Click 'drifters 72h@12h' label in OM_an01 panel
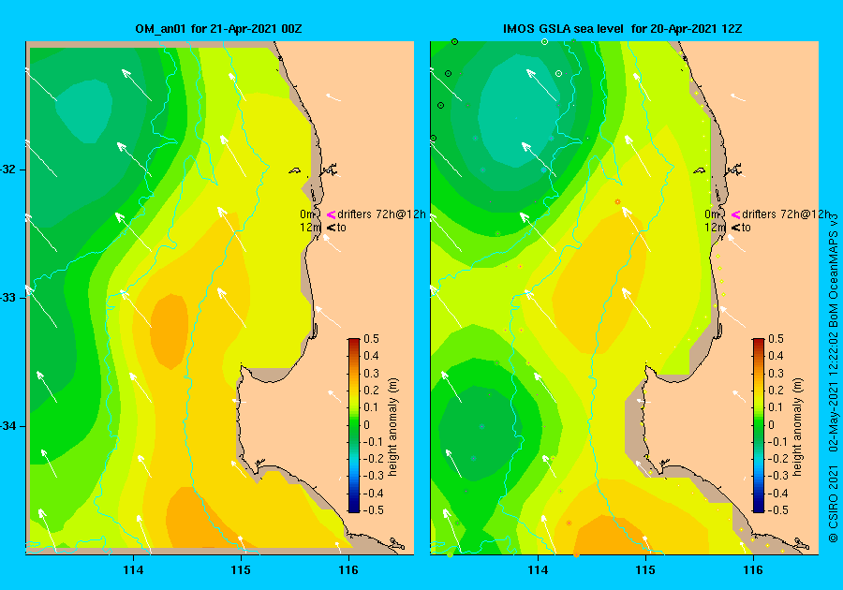 382,214
